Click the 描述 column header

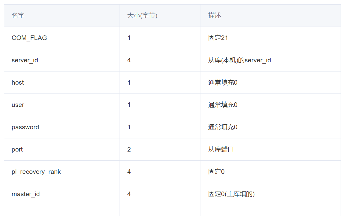pyautogui.click(x=215, y=16)
